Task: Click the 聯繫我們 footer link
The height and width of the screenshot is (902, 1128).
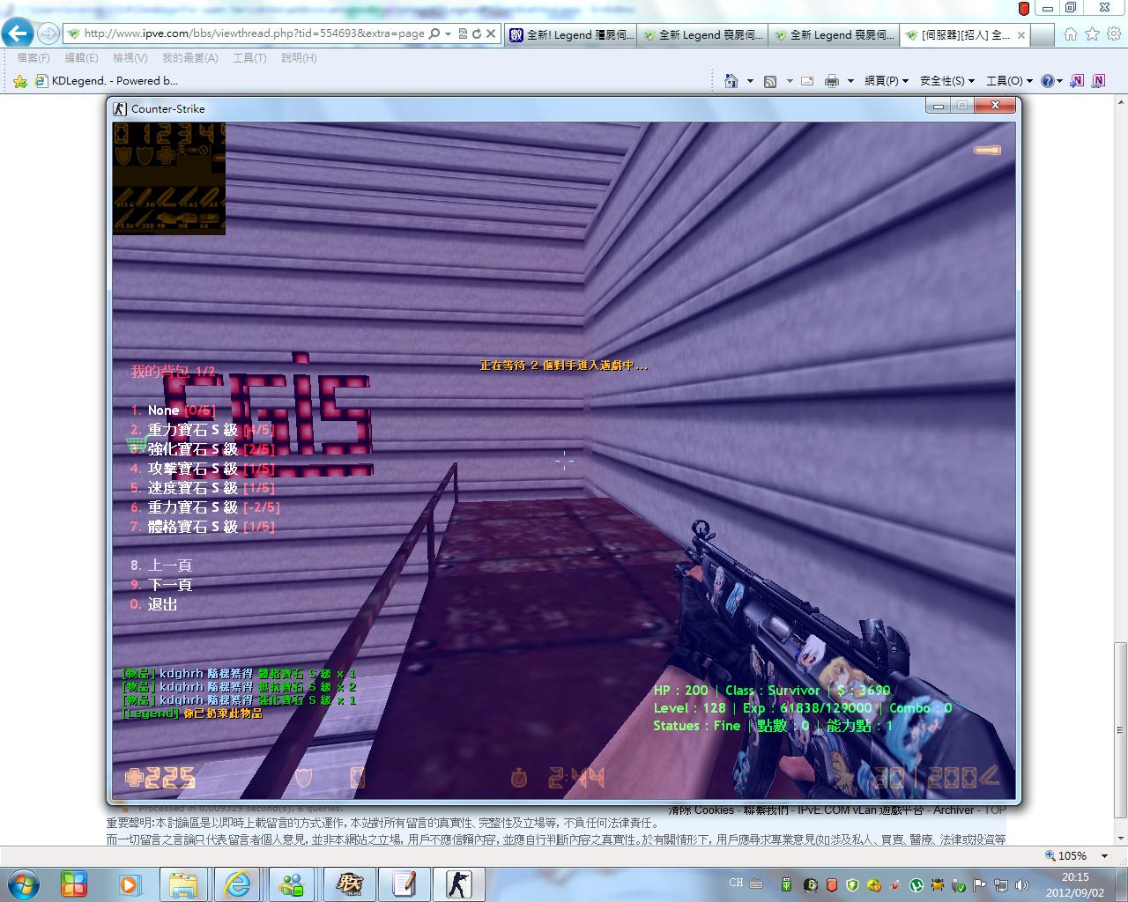Action: tap(766, 810)
